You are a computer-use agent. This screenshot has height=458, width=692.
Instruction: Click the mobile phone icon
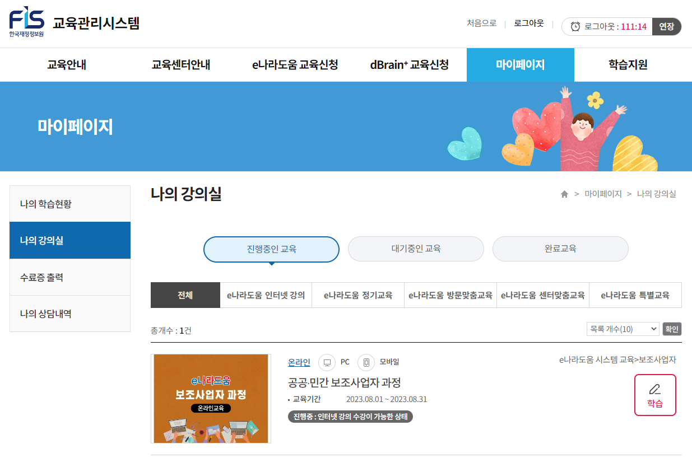coord(366,362)
